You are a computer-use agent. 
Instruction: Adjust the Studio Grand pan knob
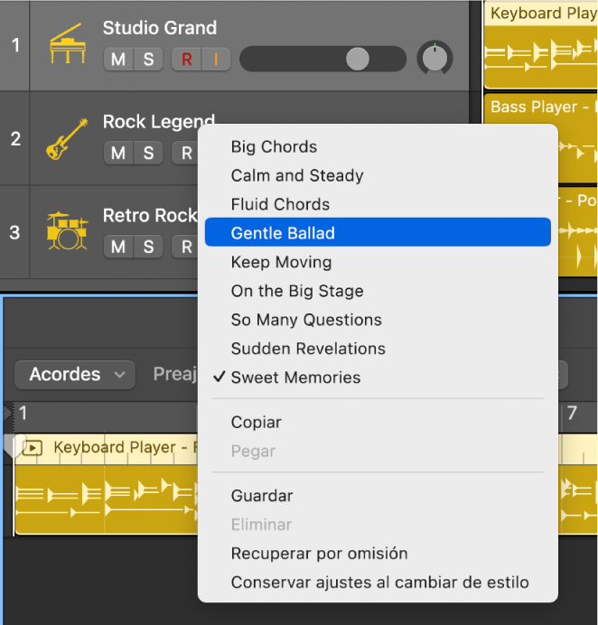coord(434,58)
